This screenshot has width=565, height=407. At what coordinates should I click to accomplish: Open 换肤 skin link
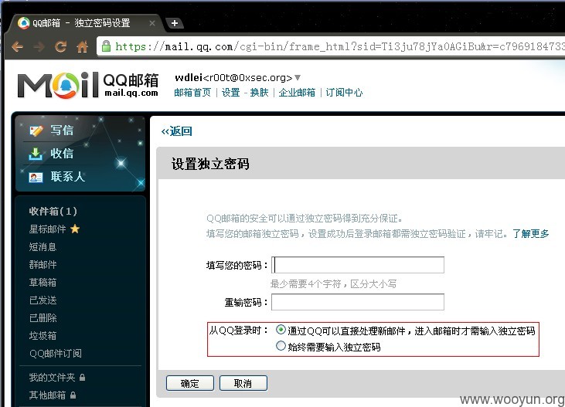(260, 93)
